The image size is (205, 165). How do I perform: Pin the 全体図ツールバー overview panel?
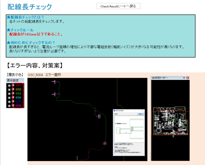(x=184, y=78)
